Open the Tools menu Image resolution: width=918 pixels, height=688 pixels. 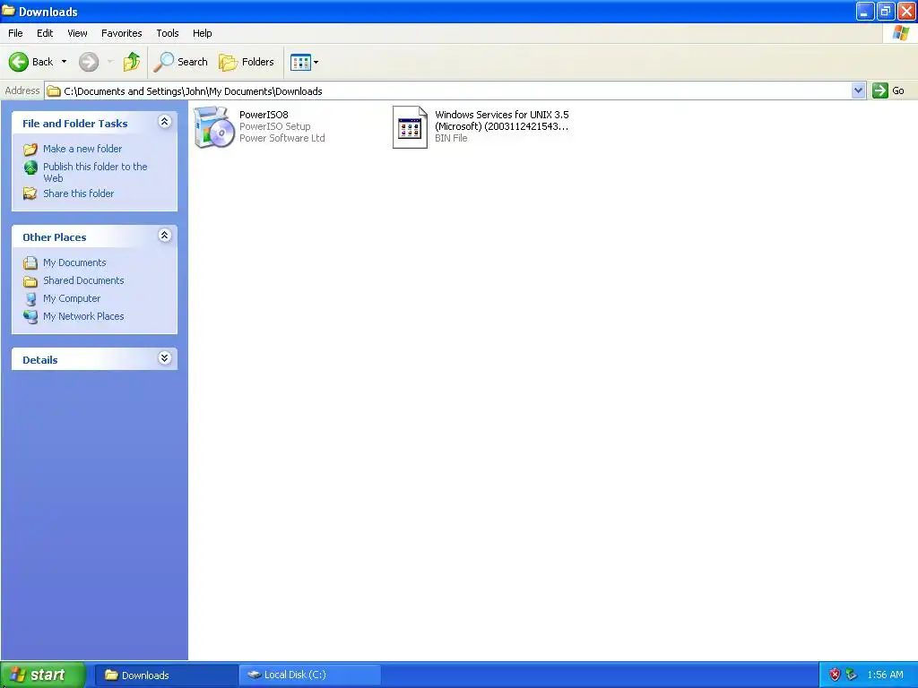pyautogui.click(x=168, y=33)
